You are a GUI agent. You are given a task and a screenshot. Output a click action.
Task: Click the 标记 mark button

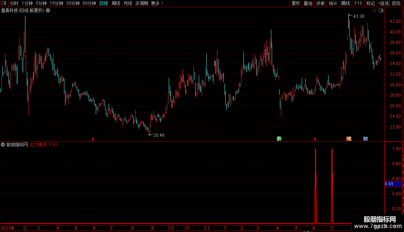(370, 3)
